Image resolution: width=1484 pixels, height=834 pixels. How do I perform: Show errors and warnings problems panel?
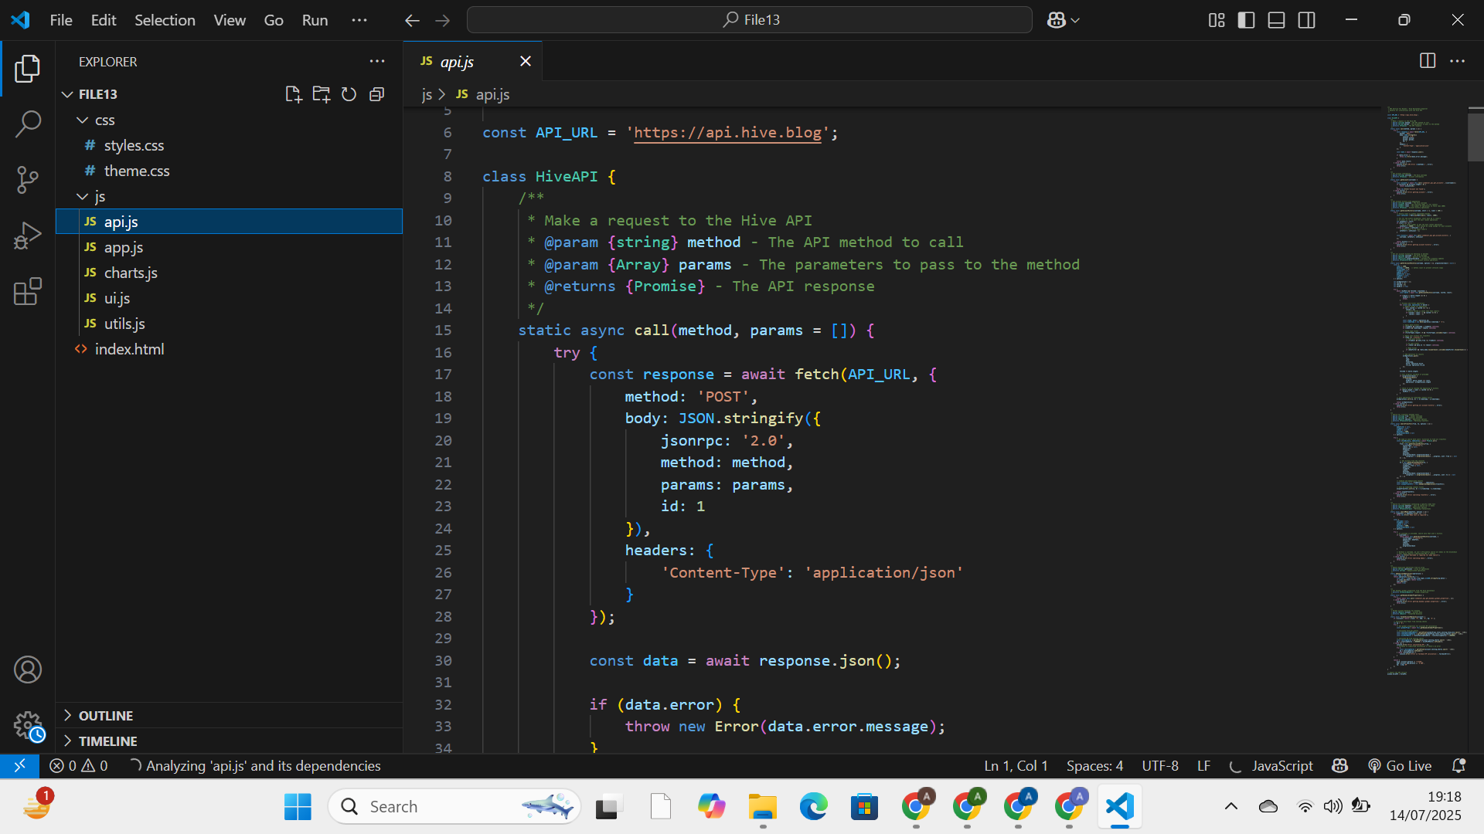tap(78, 765)
